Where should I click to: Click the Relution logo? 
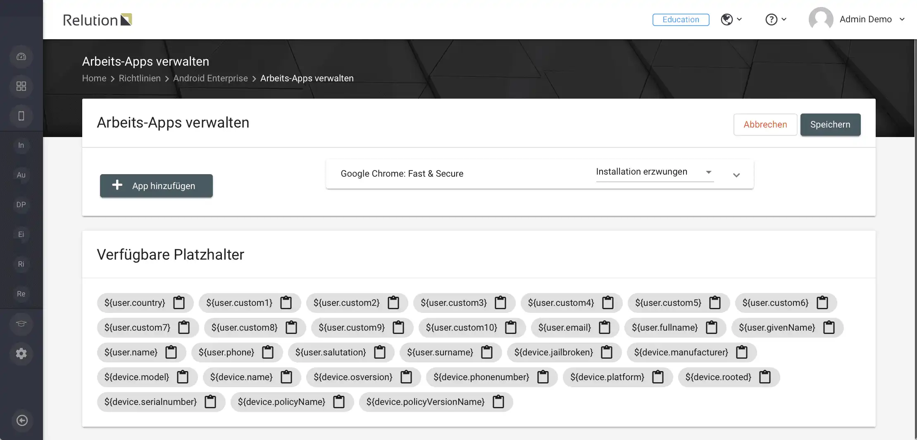(98, 20)
